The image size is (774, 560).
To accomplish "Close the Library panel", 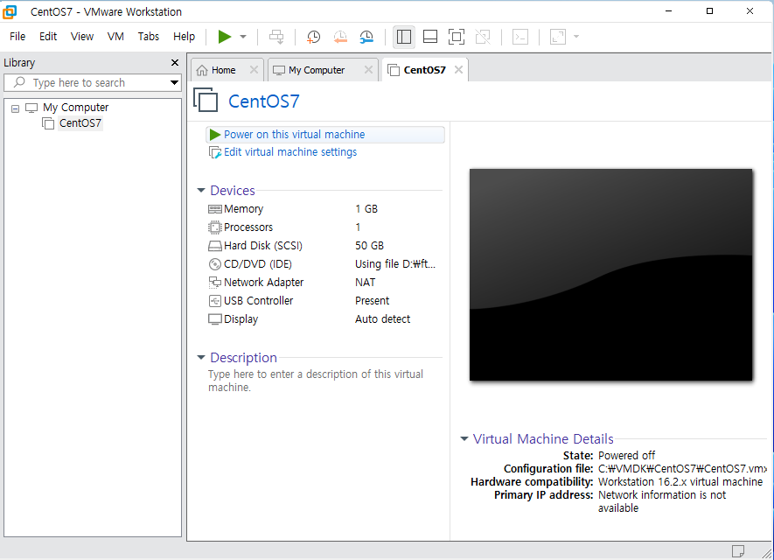I will (x=175, y=63).
